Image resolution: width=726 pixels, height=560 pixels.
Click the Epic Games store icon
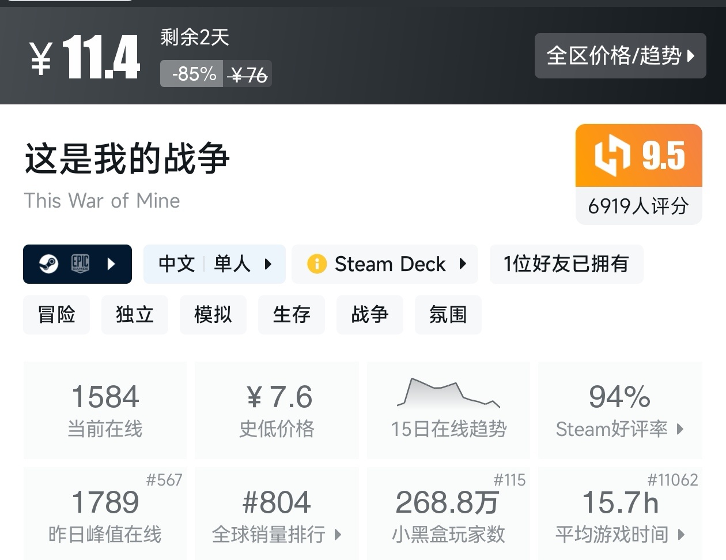[80, 264]
